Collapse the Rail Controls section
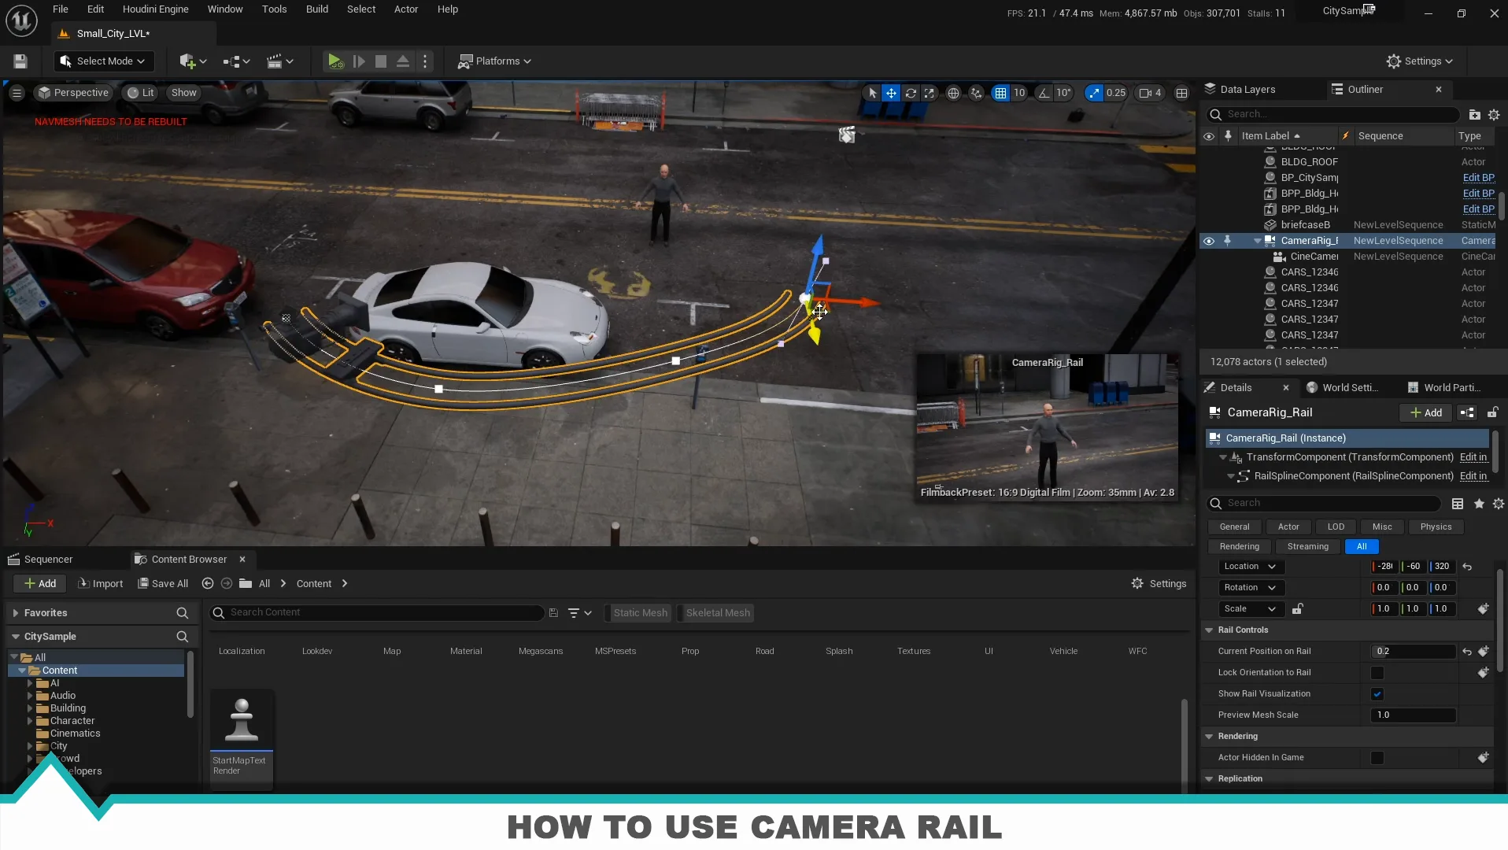 coord(1210,630)
